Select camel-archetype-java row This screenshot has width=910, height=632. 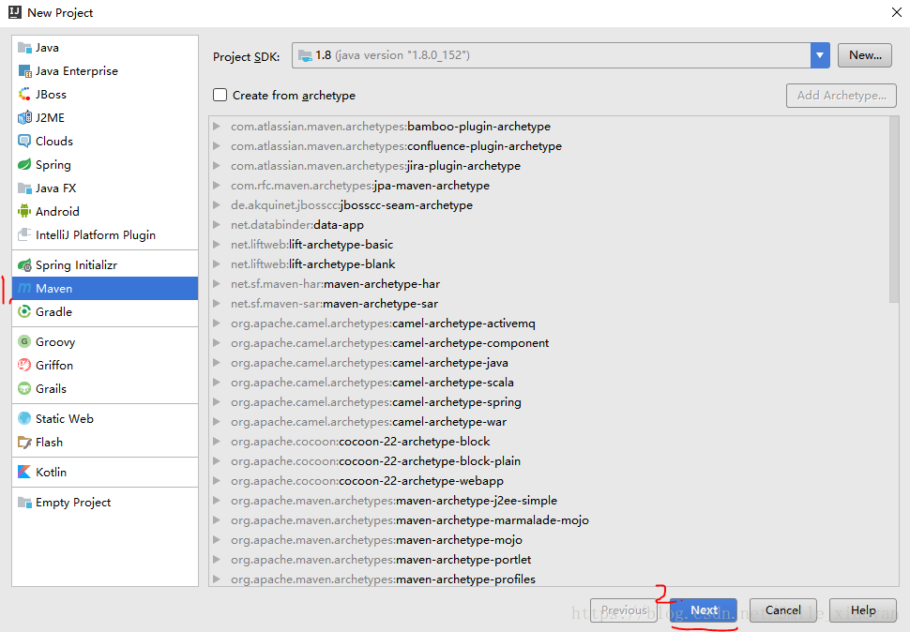coord(549,362)
